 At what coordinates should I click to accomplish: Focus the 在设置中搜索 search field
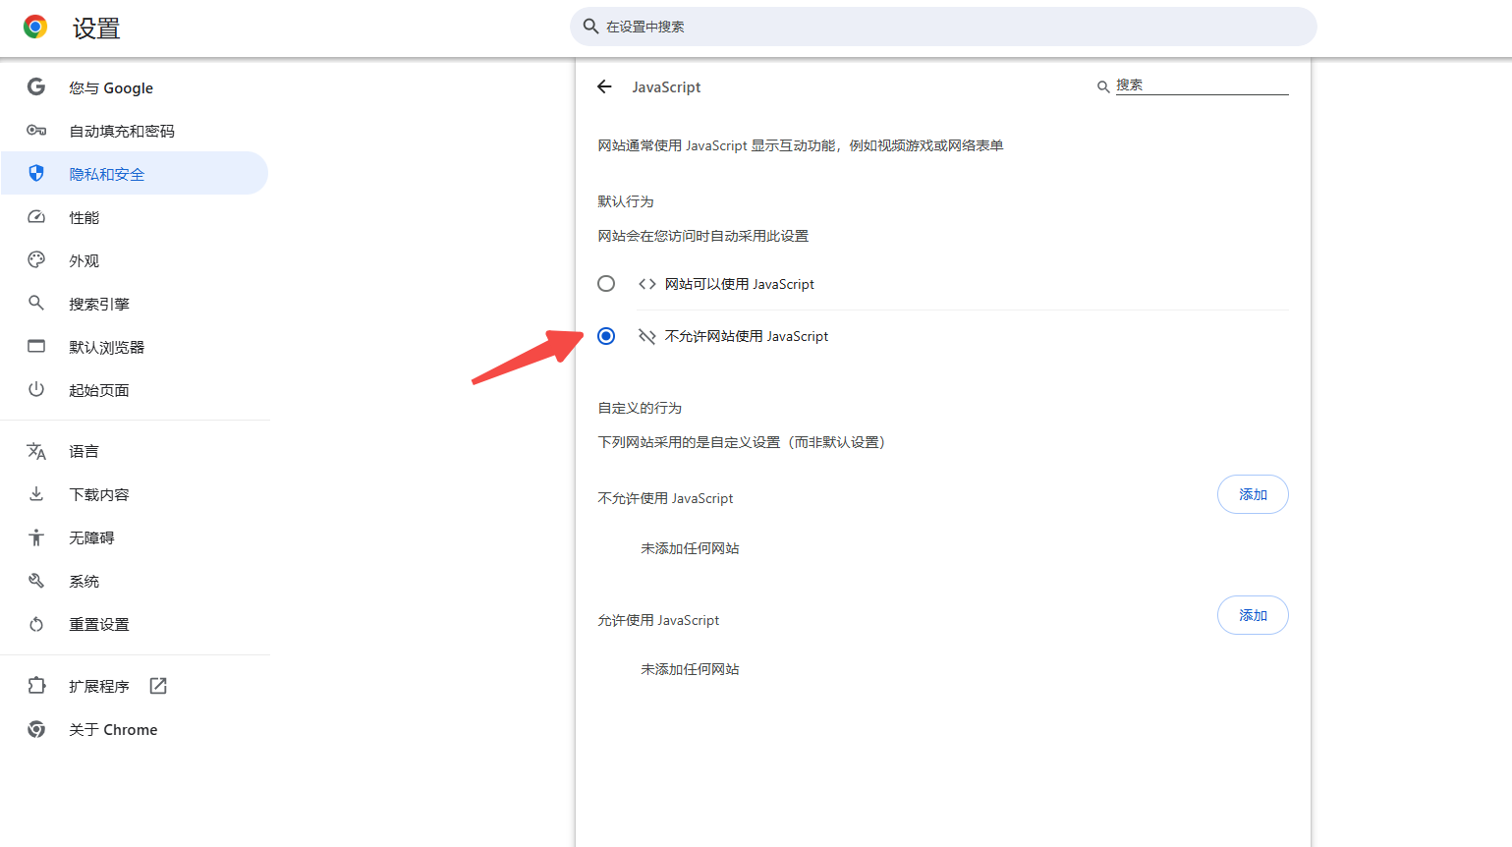(943, 27)
